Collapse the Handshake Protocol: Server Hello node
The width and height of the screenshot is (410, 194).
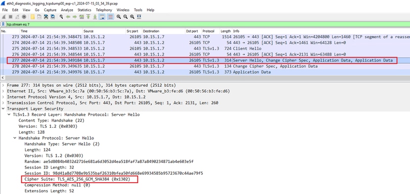[15, 138]
